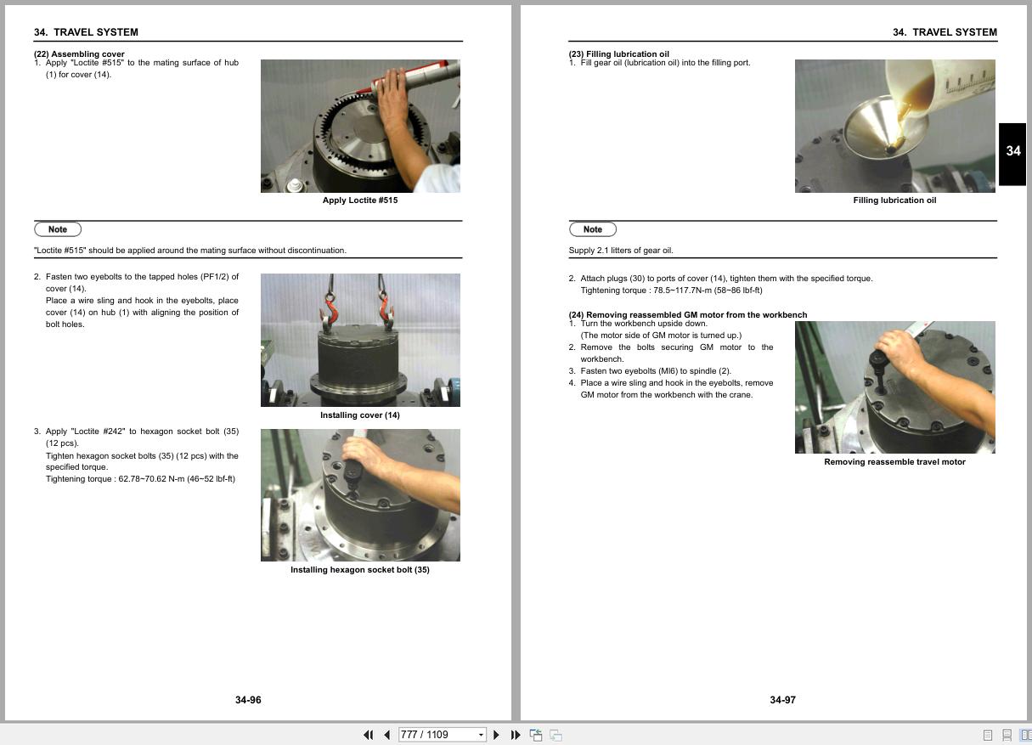Click the previous view icon
The width and height of the screenshot is (1032, 745).
click(536, 735)
